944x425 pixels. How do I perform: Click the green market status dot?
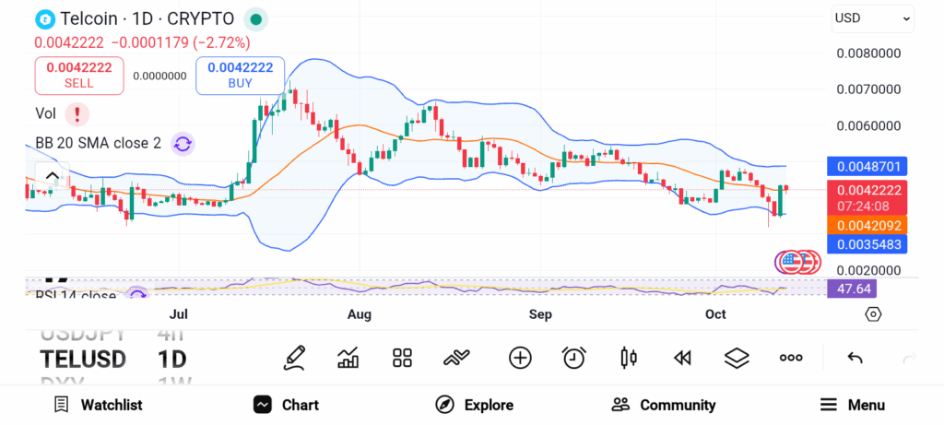257,18
